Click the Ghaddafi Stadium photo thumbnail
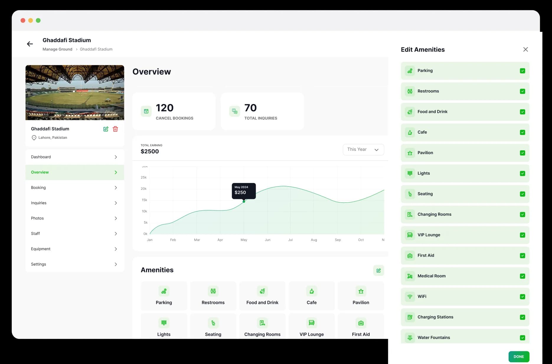Viewport: 552px width, 364px height. coord(75,93)
